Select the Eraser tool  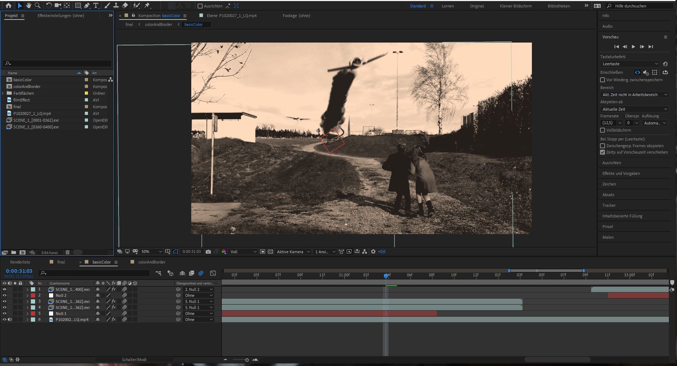[125, 6]
